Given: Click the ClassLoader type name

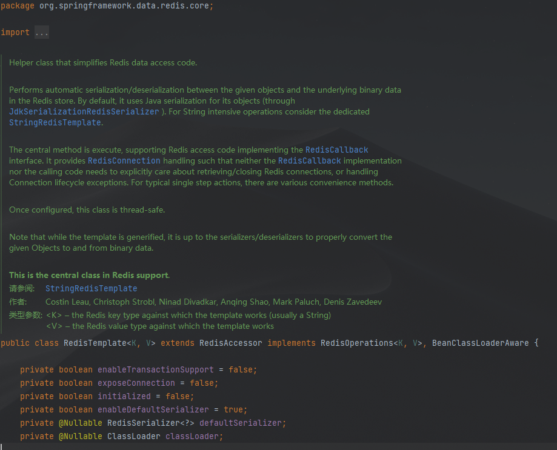Looking at the screenshot, I should [133, 437].
